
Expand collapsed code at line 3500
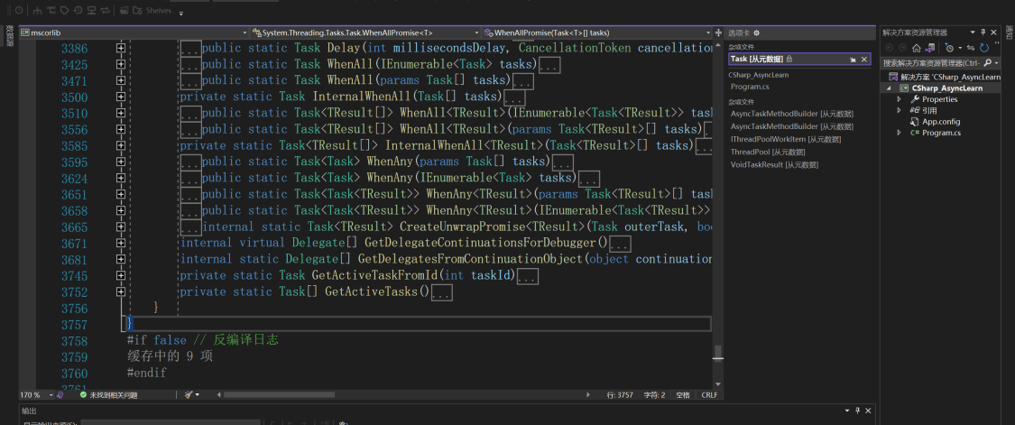pos(120,97)
